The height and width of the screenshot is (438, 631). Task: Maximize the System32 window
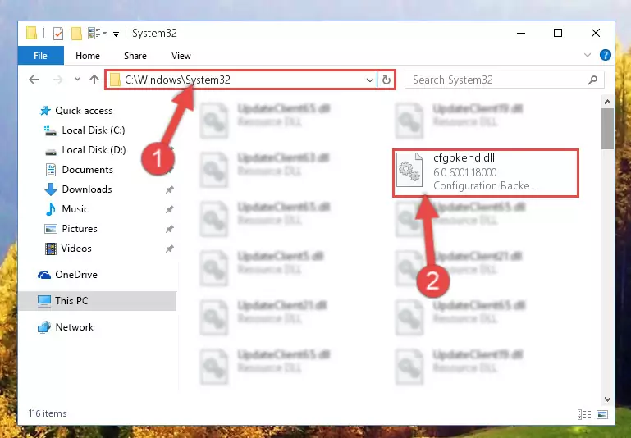point(558,33)
